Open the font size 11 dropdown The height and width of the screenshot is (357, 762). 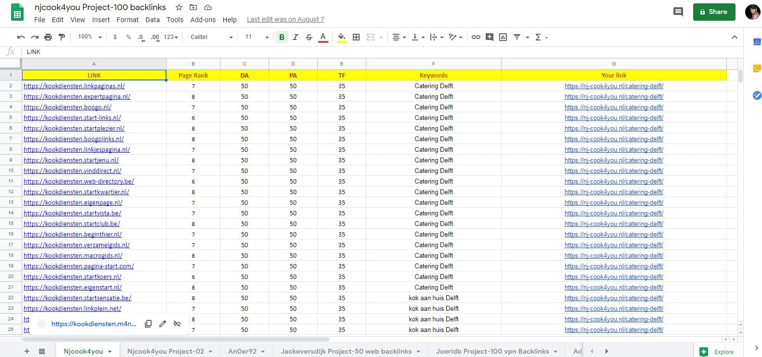(x=257, y=37)
